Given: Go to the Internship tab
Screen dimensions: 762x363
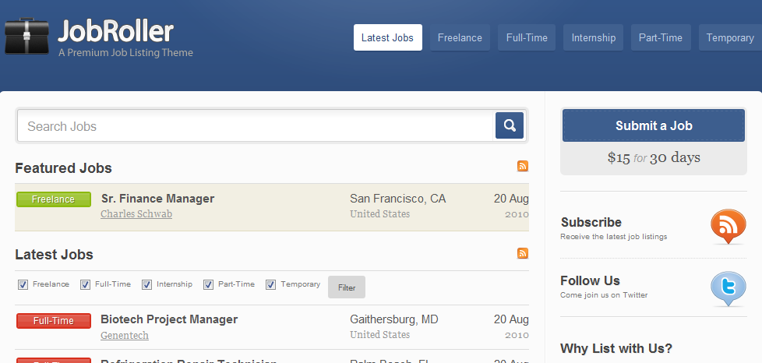Looking at the screenshot, I should tap(594, 37).
